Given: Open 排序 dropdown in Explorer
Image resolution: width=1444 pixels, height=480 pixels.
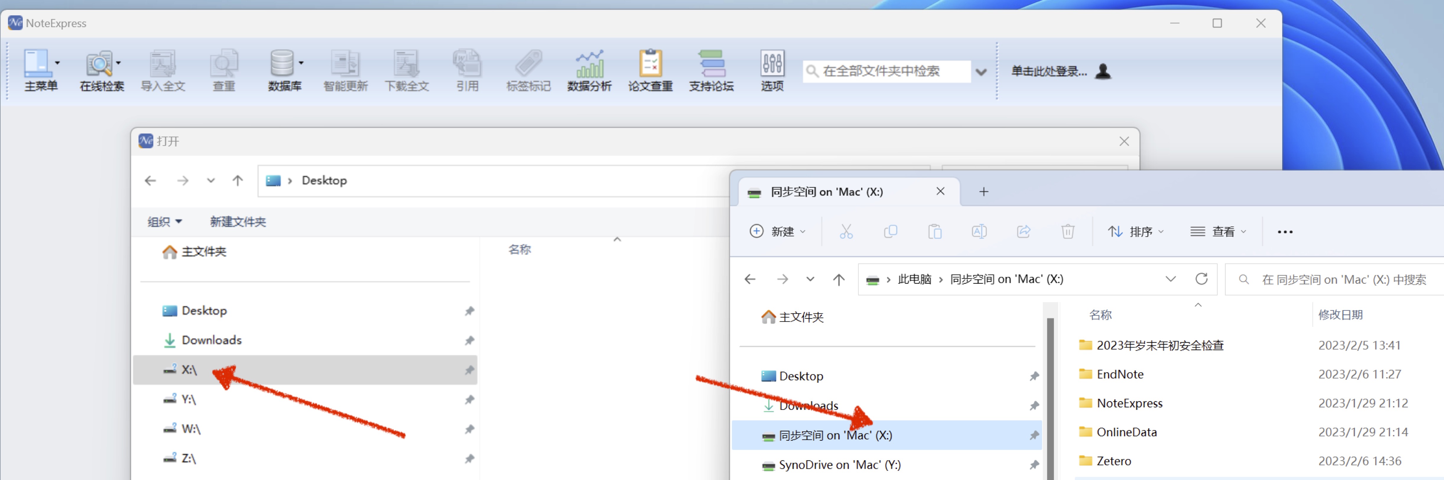Looking at the screenshot, I should [1136, 231].
